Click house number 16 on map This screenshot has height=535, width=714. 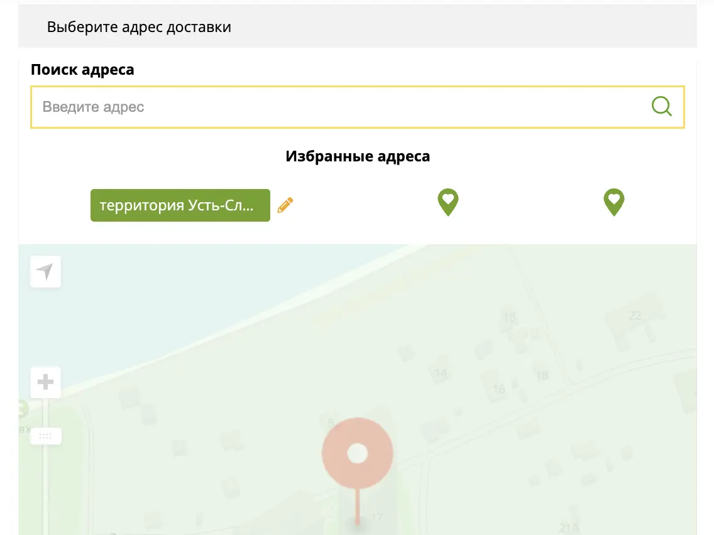499,389
